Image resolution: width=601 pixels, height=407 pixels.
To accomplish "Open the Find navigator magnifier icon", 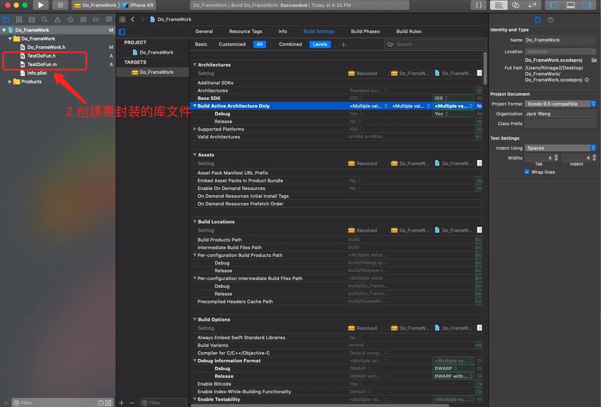I will [x=45, y=19].
